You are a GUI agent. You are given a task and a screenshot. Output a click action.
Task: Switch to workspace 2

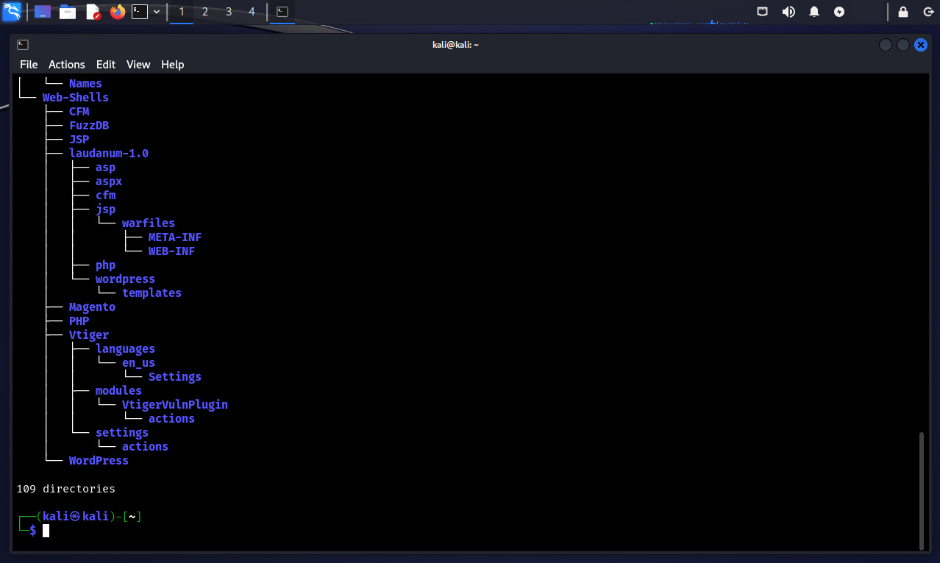pos(205,12)
